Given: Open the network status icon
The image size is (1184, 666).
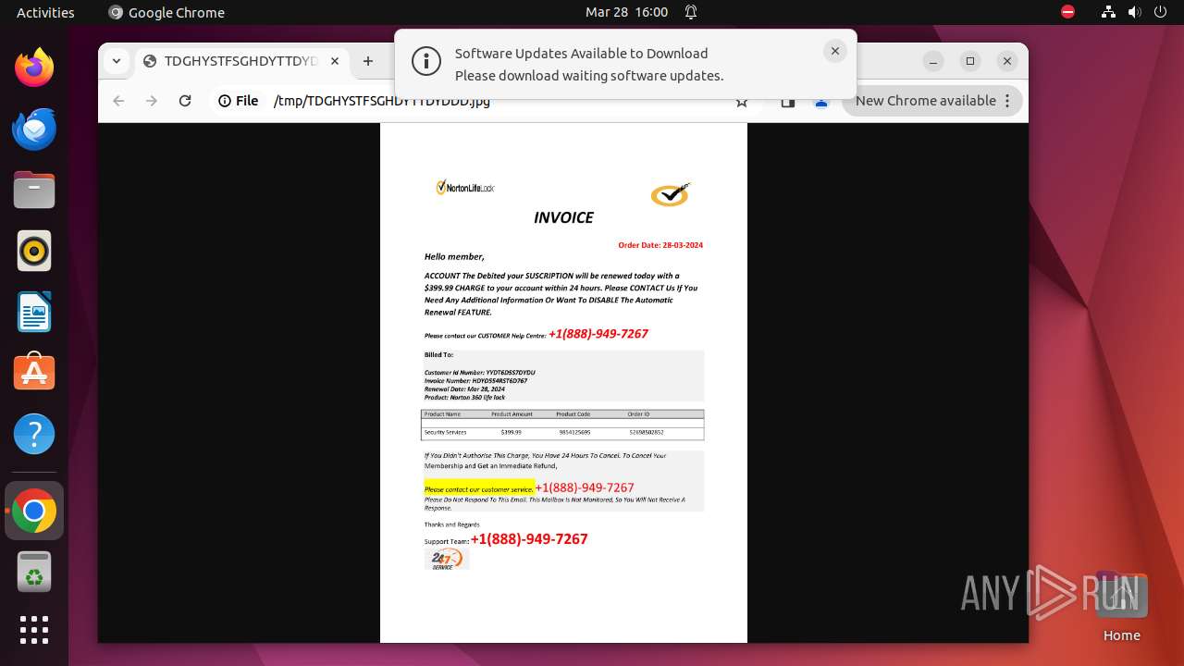Looking at the screenshot, I should click(1108, 12).
